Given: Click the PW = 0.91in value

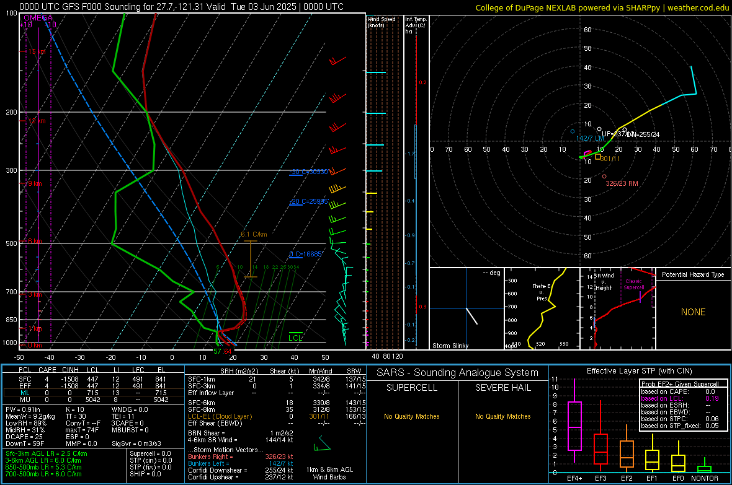Looking at the screenshot, I should 23,409.
